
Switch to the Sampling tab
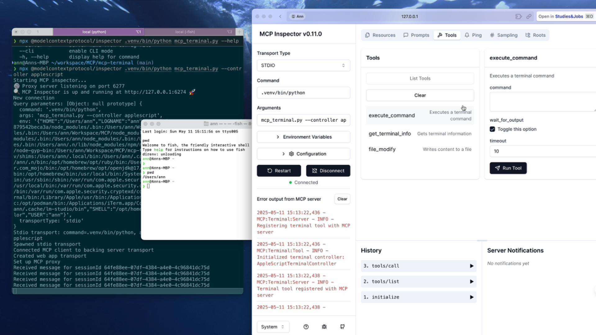(503, 35)
